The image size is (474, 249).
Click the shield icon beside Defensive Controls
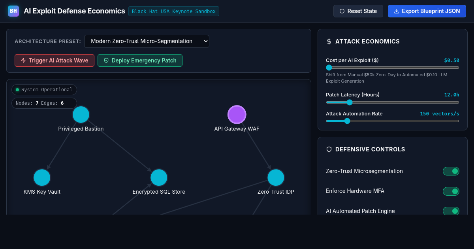(329, 149)
